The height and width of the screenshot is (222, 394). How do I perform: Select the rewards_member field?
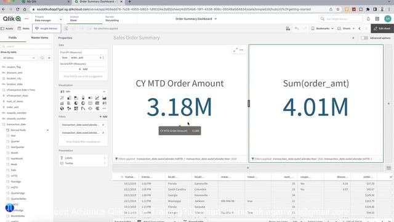coord(17,113)
